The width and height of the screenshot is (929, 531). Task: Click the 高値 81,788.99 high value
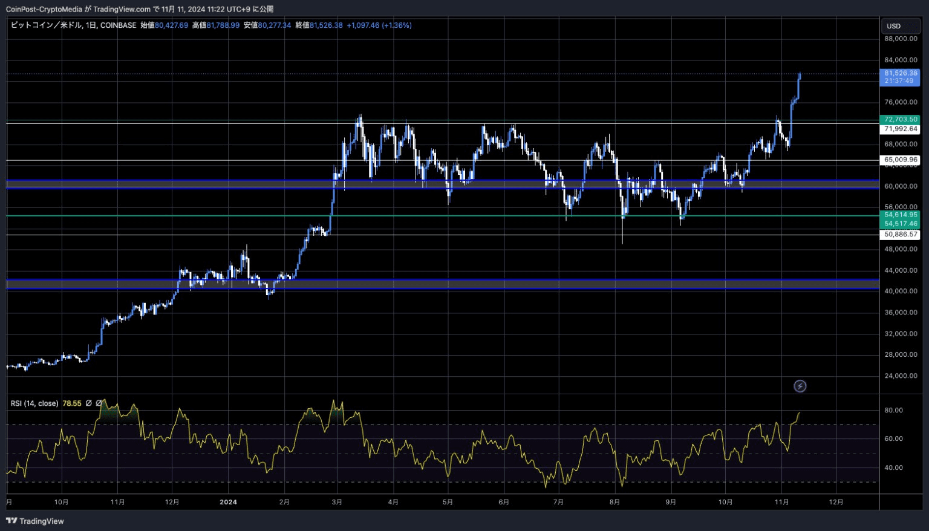[x=216, y=25]
